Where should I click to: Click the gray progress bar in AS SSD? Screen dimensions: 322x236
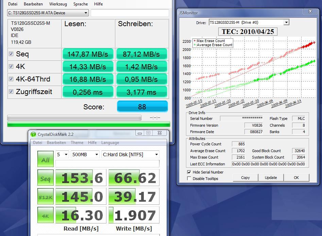click(74, 118)
